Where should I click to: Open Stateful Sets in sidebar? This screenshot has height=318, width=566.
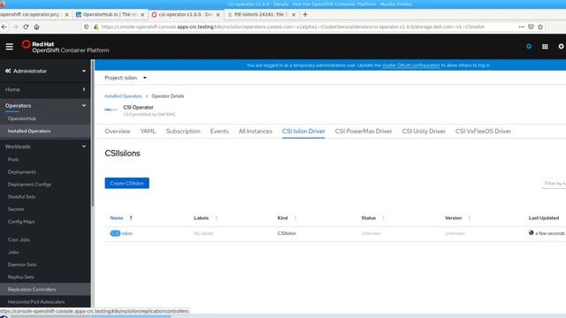point(21,197)
